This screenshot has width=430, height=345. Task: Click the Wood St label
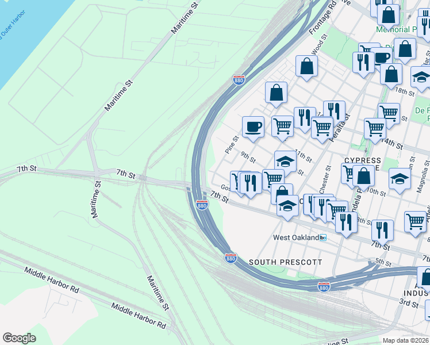[x=320, y=44]
